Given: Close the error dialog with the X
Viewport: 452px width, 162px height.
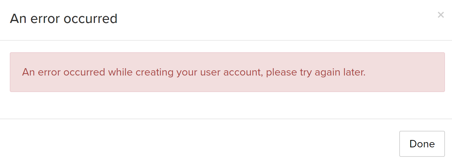Looking at the screenshot, I should 441,15.
